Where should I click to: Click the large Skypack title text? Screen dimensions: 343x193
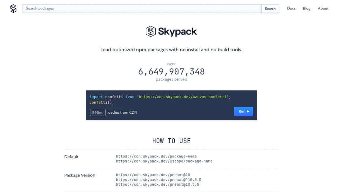pyautogui.click(x=178, y=31)
